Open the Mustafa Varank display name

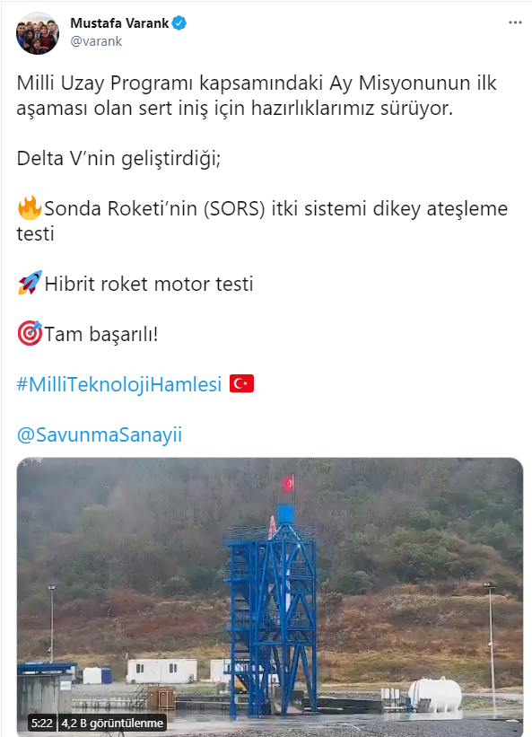pos(119,23)
